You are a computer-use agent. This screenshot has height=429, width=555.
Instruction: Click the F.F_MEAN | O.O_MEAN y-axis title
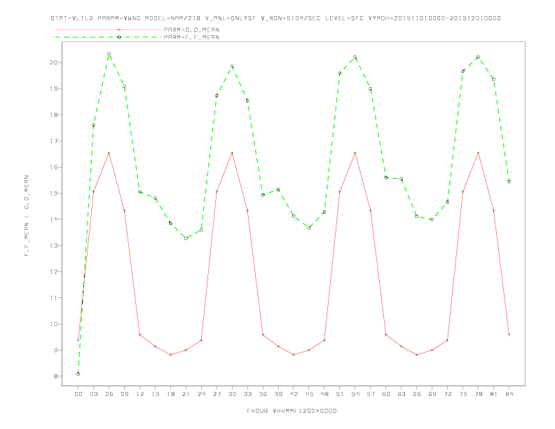click(x=27, y=216)
